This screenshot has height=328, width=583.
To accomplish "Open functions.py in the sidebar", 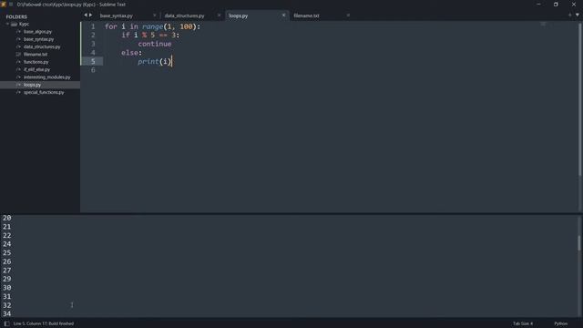I will tap(36, 62).
